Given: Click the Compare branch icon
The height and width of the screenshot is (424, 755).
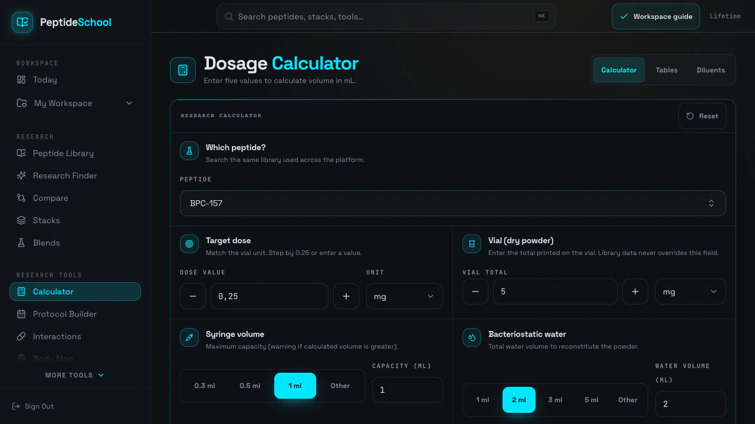Looking at the screenshot, I should point(21,198).
